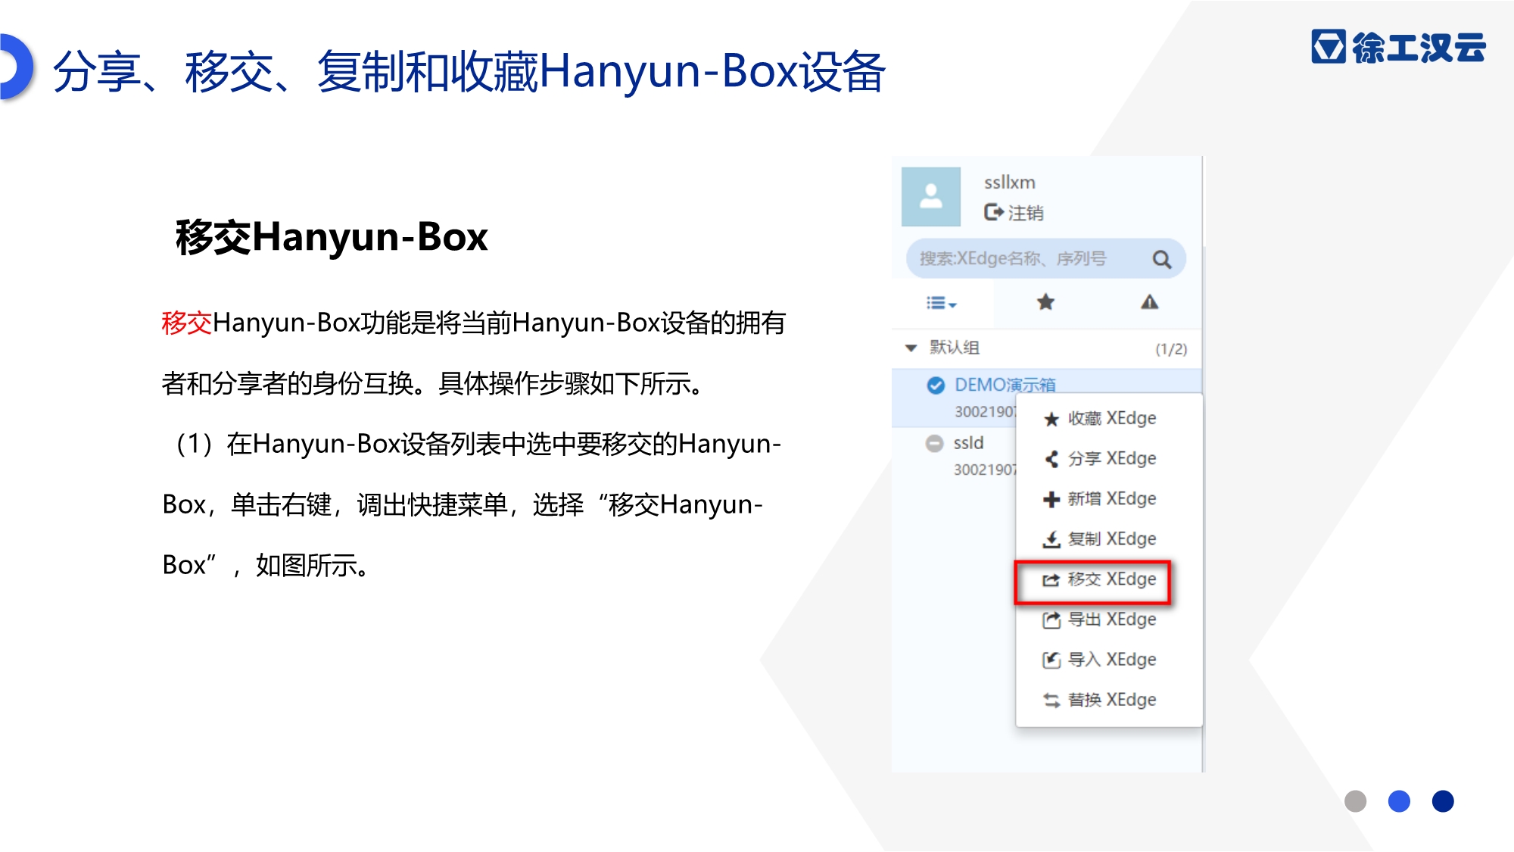
Task: Click the import icon beside 导入 XEdge
Action: (1051, 660)
